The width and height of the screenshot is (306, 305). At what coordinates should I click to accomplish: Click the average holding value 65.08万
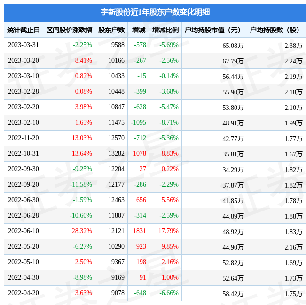tap(233, 46)
